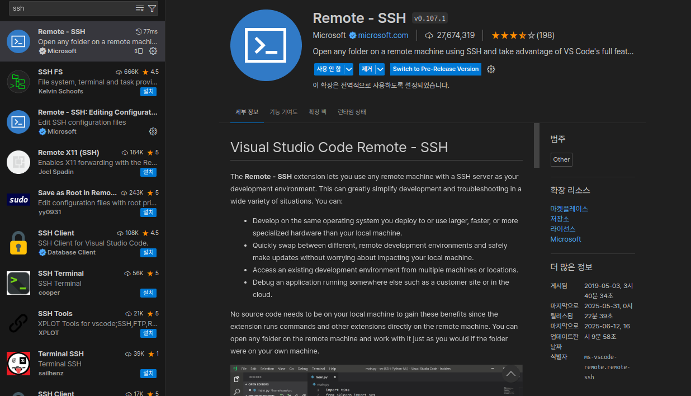691x396 pixels.
Task: Open the 세부 정보 tab
Action: click(247, 112)
